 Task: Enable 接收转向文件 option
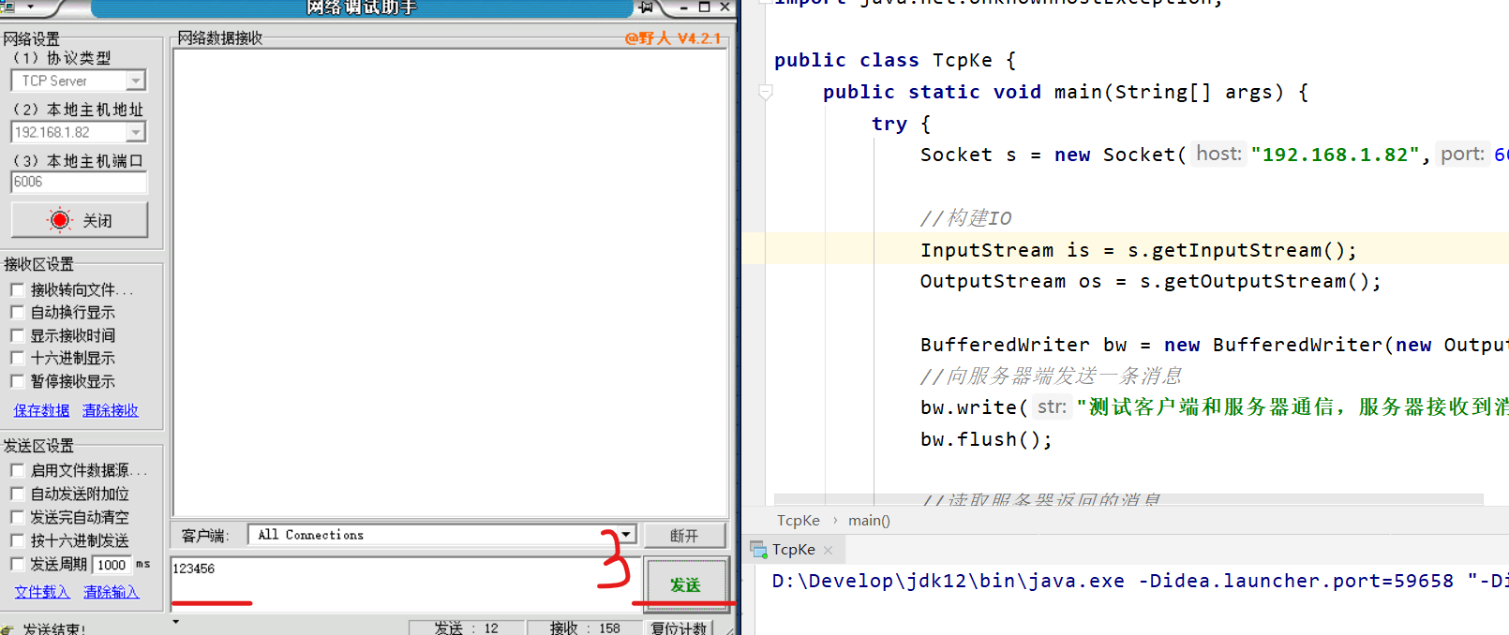click(x=17, y=289)
